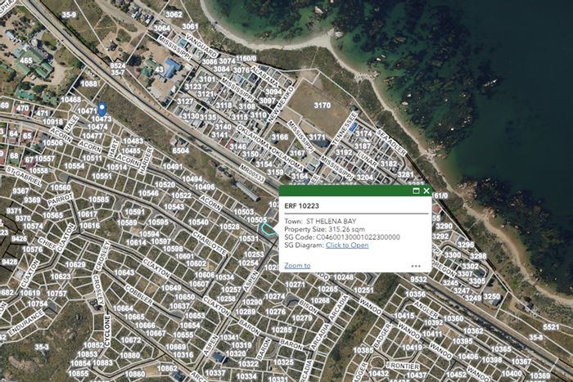Click on parcel 3062 near the bay

pyautogui.click(x=174, y=15)
